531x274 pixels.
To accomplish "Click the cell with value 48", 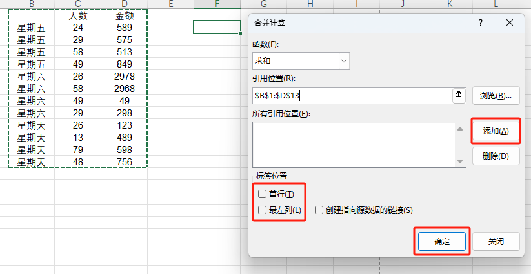I will click(78, 162).
